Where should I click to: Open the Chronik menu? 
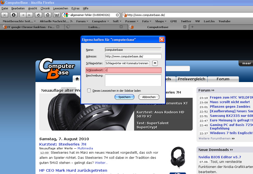45,8
